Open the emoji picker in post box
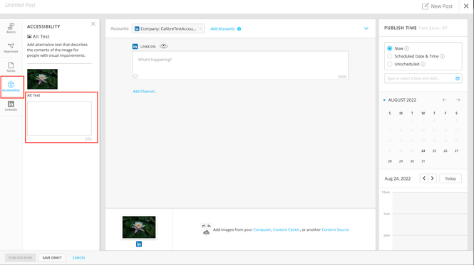The height and width of the screenshot is (265, 474). coord(135,76)
